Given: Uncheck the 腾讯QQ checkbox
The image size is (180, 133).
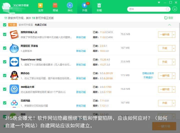Looking at the screenshot, I should pyautogui.click(x=5, y=75).
